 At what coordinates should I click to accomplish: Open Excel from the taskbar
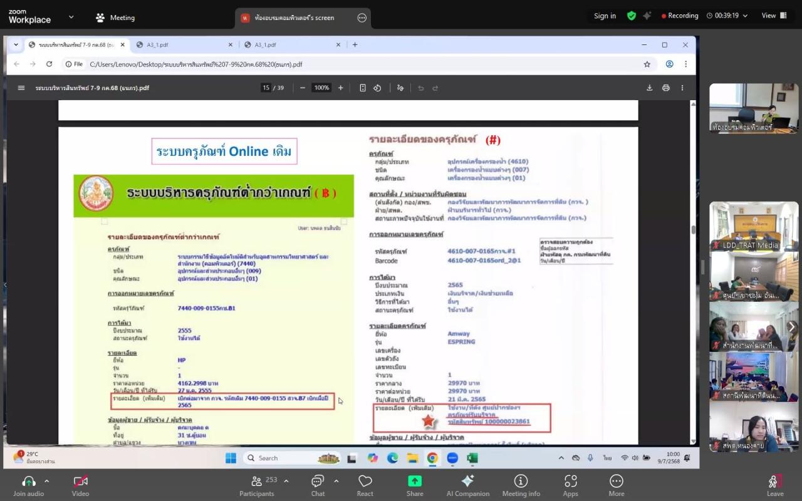[x=472, y=458]
